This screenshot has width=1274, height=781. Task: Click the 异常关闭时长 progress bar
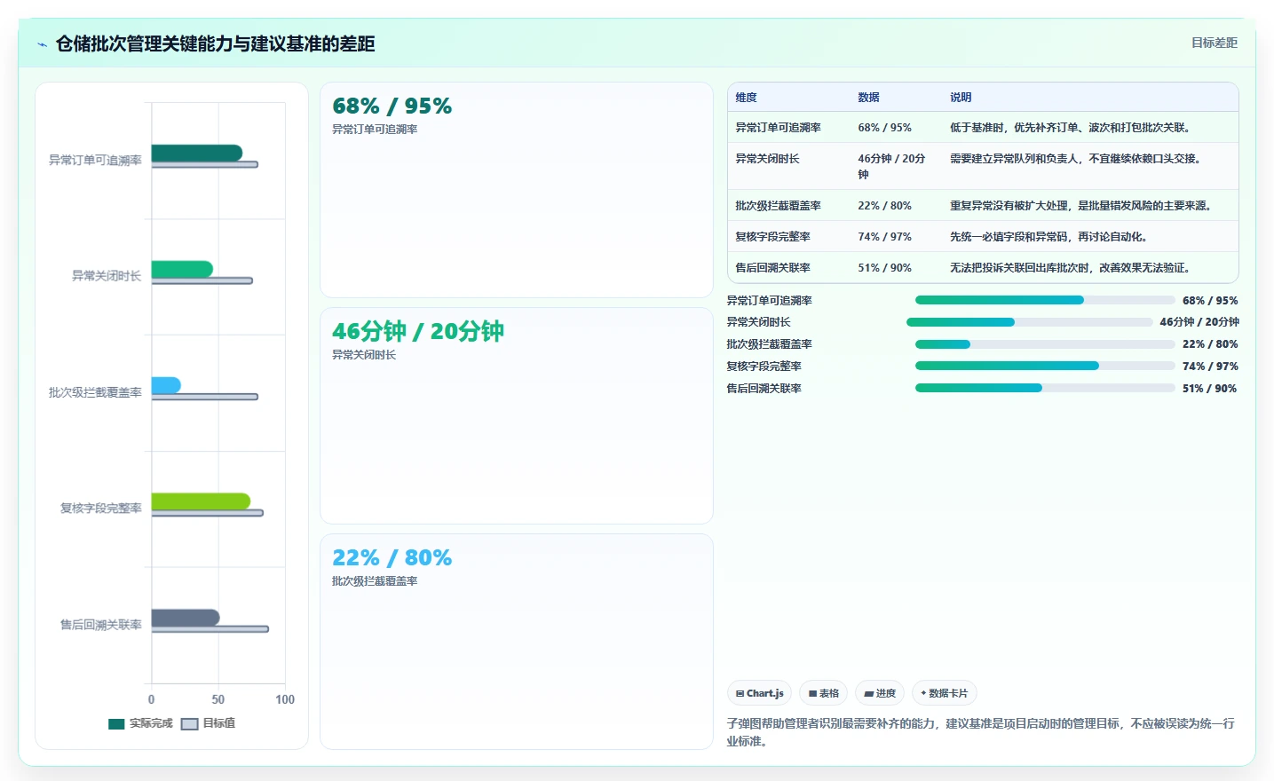pyautogui.click(x=1029, y=322)
